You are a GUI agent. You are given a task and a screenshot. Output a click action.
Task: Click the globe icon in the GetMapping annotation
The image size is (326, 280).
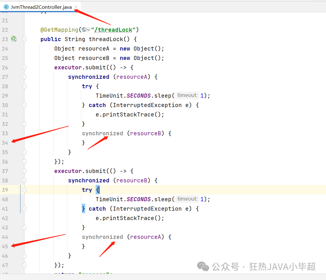click(x=84, y=30)
